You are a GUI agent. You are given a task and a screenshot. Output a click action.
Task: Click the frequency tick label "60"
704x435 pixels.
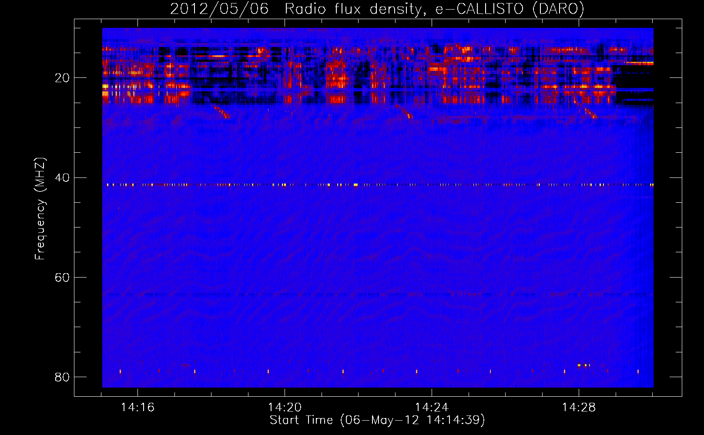point(62,277)
